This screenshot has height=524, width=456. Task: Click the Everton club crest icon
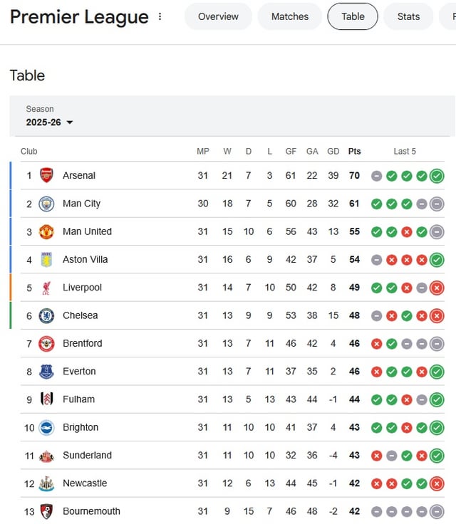pos(46,371)
